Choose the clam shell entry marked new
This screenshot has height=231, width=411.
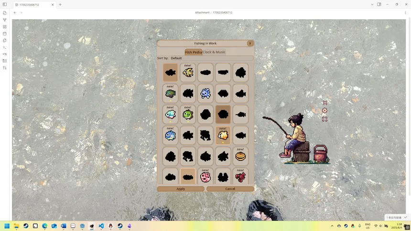click(240, 157)
